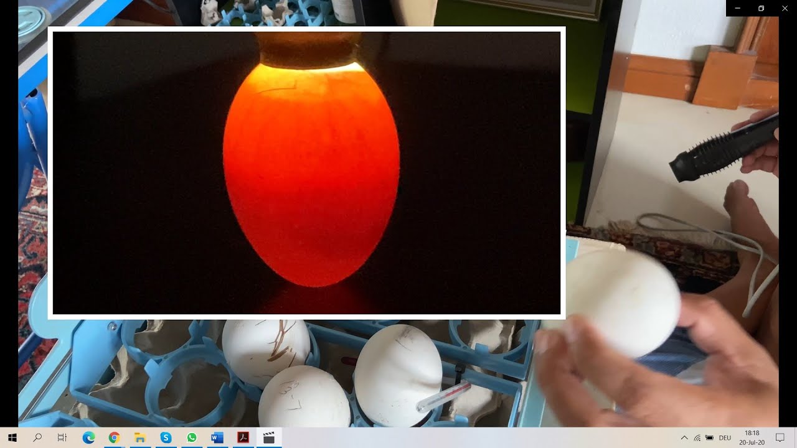
Task: Open the Action Center notifications icon
Action: (x=780, y=438)
